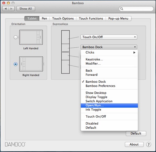156x152 pixels.
Task: Open the Pen tab
Action: pyautogui.click(x=44, y=19)
